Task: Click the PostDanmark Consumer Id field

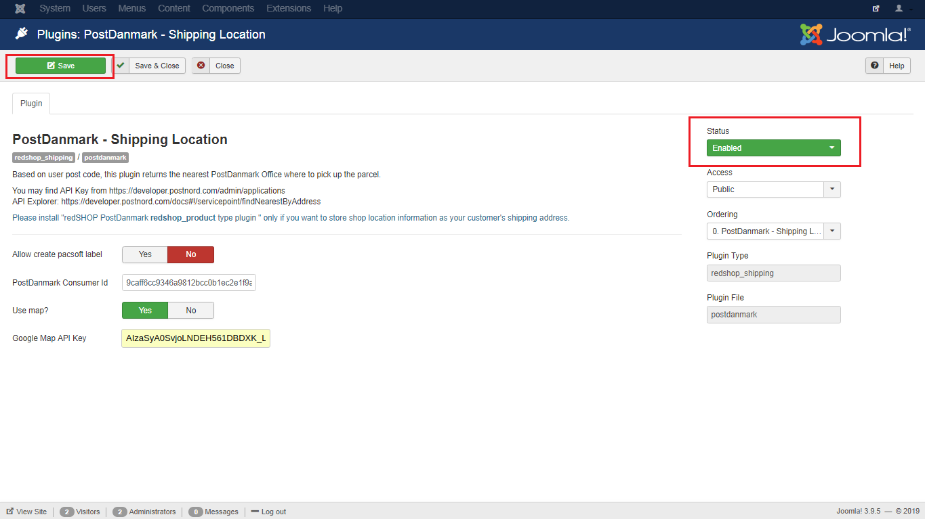Action: tap(189, 282)
